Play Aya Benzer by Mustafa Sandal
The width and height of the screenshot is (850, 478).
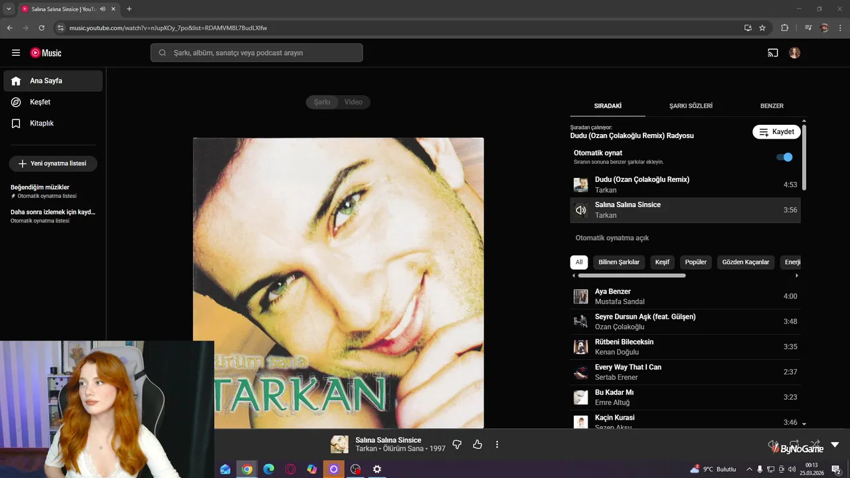[685, 296]
